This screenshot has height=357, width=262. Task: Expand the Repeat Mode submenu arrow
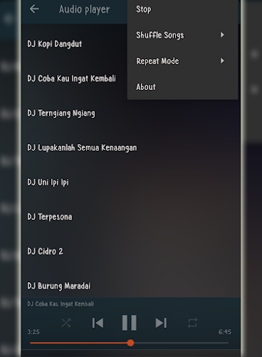tap(222, 61)
